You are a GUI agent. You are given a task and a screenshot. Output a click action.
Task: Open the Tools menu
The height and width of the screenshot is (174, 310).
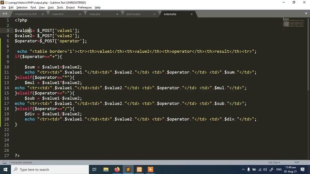coord(60,8)
